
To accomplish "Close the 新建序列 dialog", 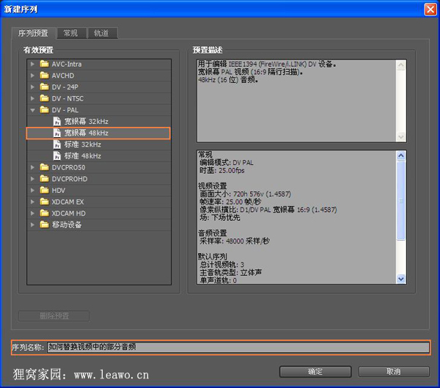I will (x=430, y=10).
